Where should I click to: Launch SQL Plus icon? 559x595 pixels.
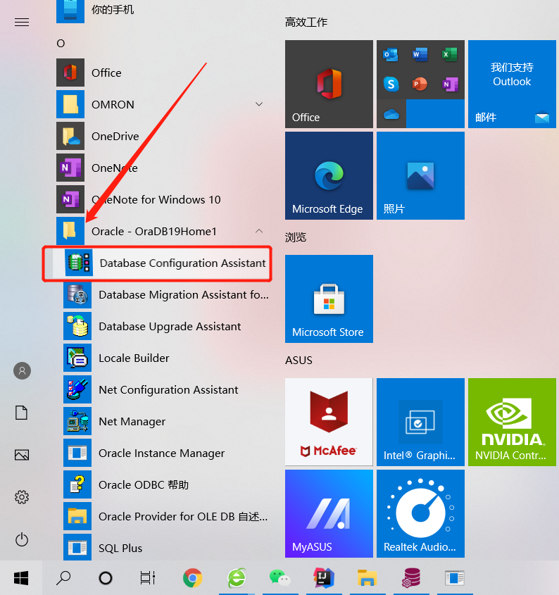click(x=77, y=547)
